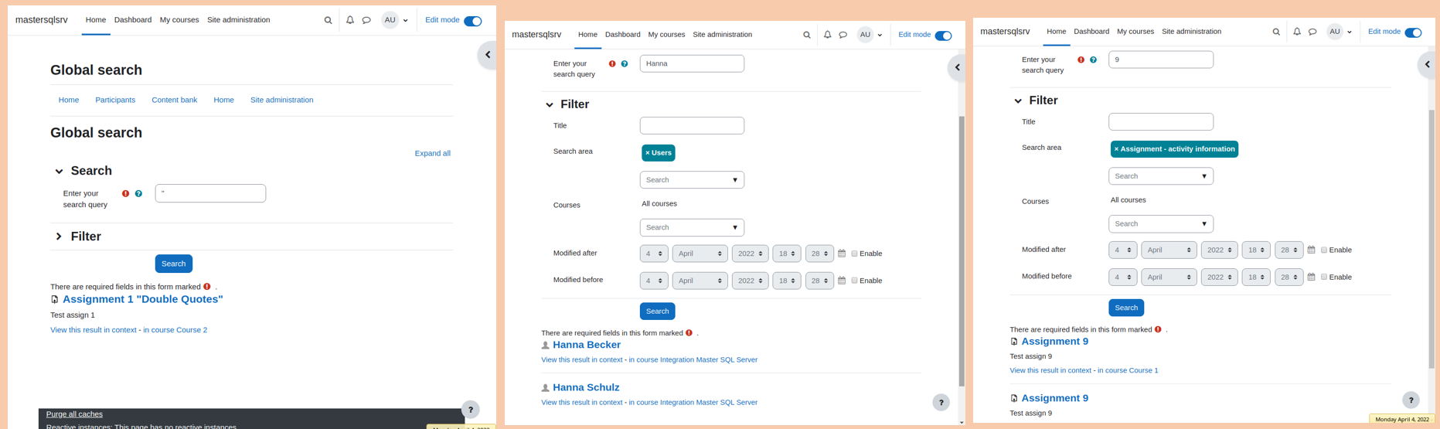Open messaging icon in right window
1440x429 pixels.
point(1312,32)
